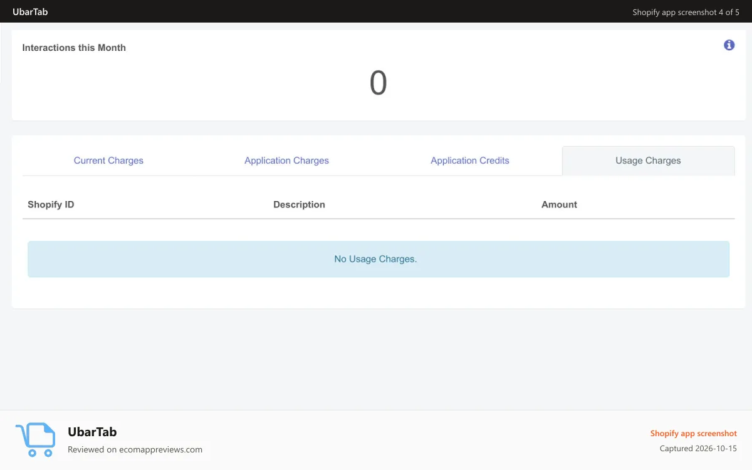
Task: Click the UbarTab title in top bar
Action: [30, 12]
